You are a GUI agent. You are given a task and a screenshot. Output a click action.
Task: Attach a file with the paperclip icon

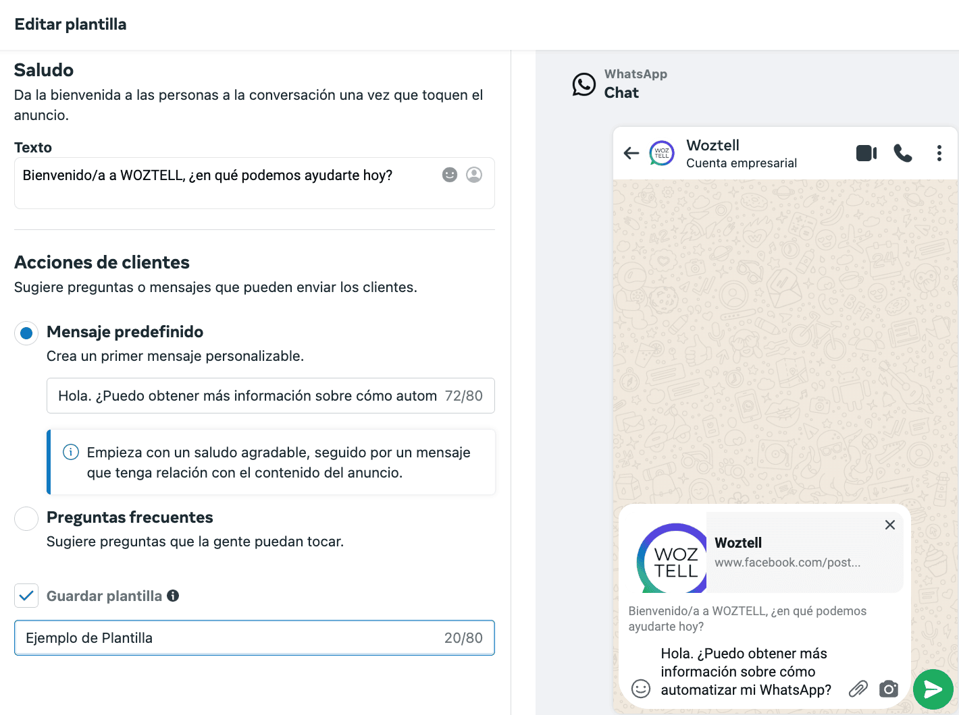point(858,689)
